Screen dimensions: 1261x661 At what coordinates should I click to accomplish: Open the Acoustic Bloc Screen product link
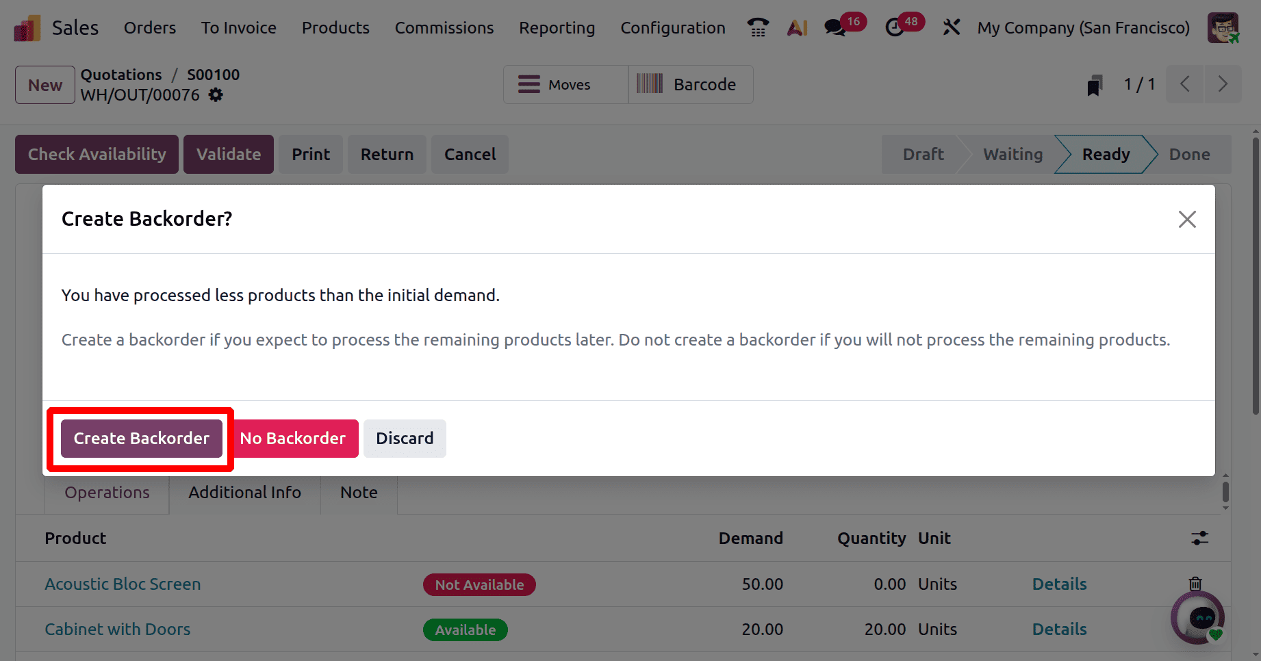123,584
